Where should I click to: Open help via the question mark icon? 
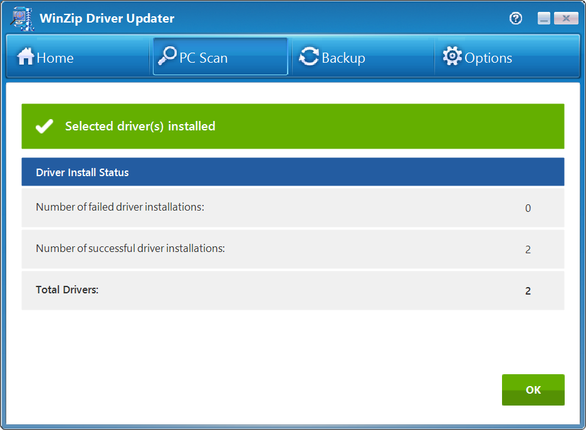pyautogui.click(x=516, y=19)
